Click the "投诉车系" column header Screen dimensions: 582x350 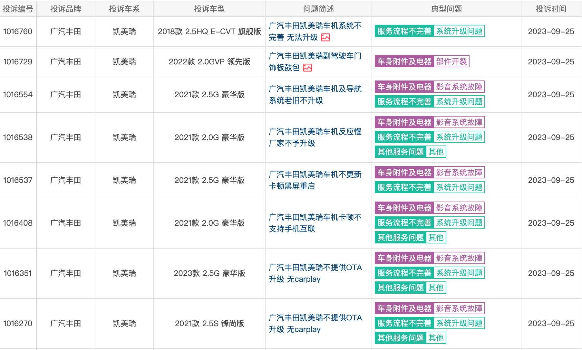124,9
